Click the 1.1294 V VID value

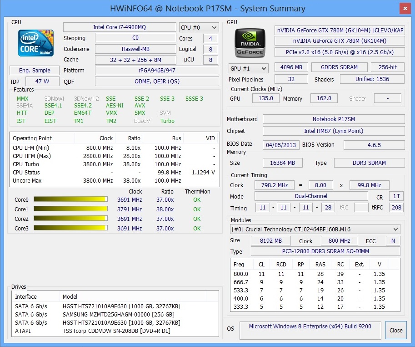203,172
